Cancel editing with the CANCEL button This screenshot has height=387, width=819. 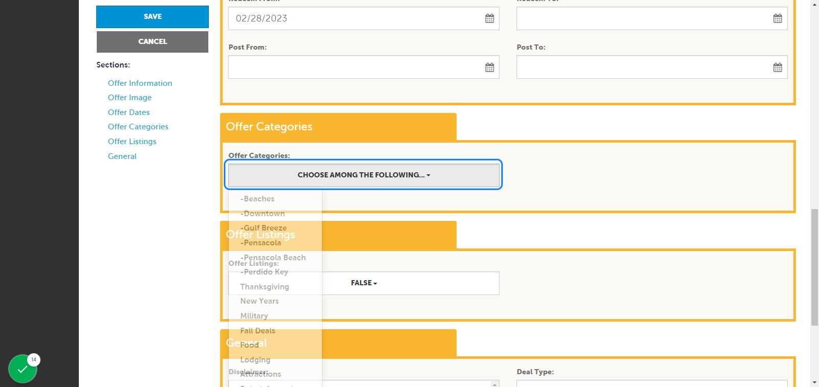pos(153,42)
